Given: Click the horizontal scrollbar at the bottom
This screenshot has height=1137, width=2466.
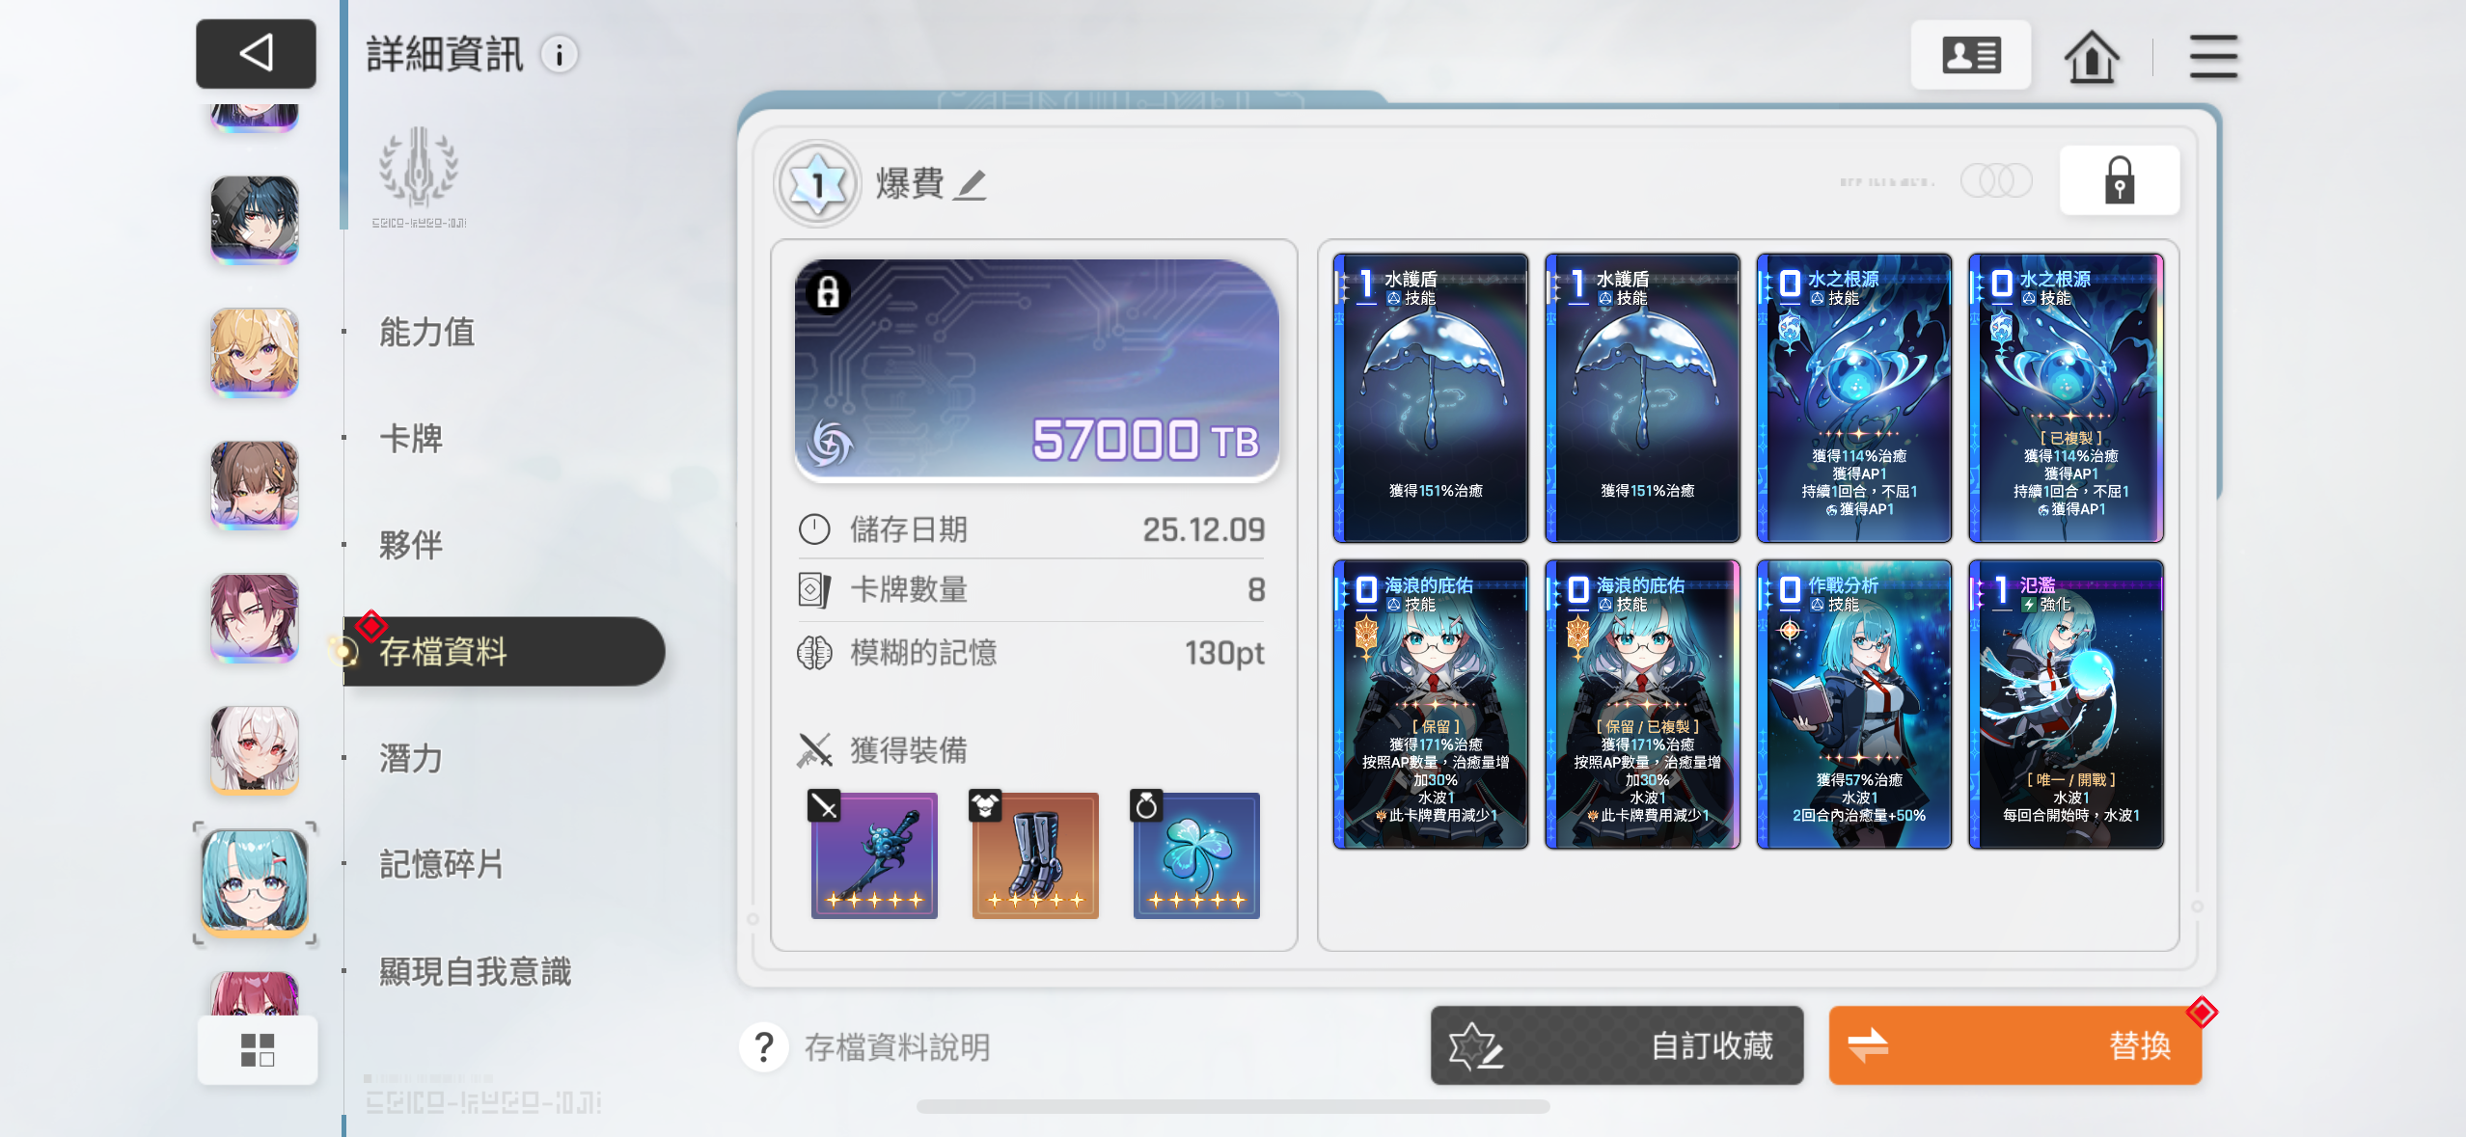Looking at the screenshot, I should pos(1233,1106).
